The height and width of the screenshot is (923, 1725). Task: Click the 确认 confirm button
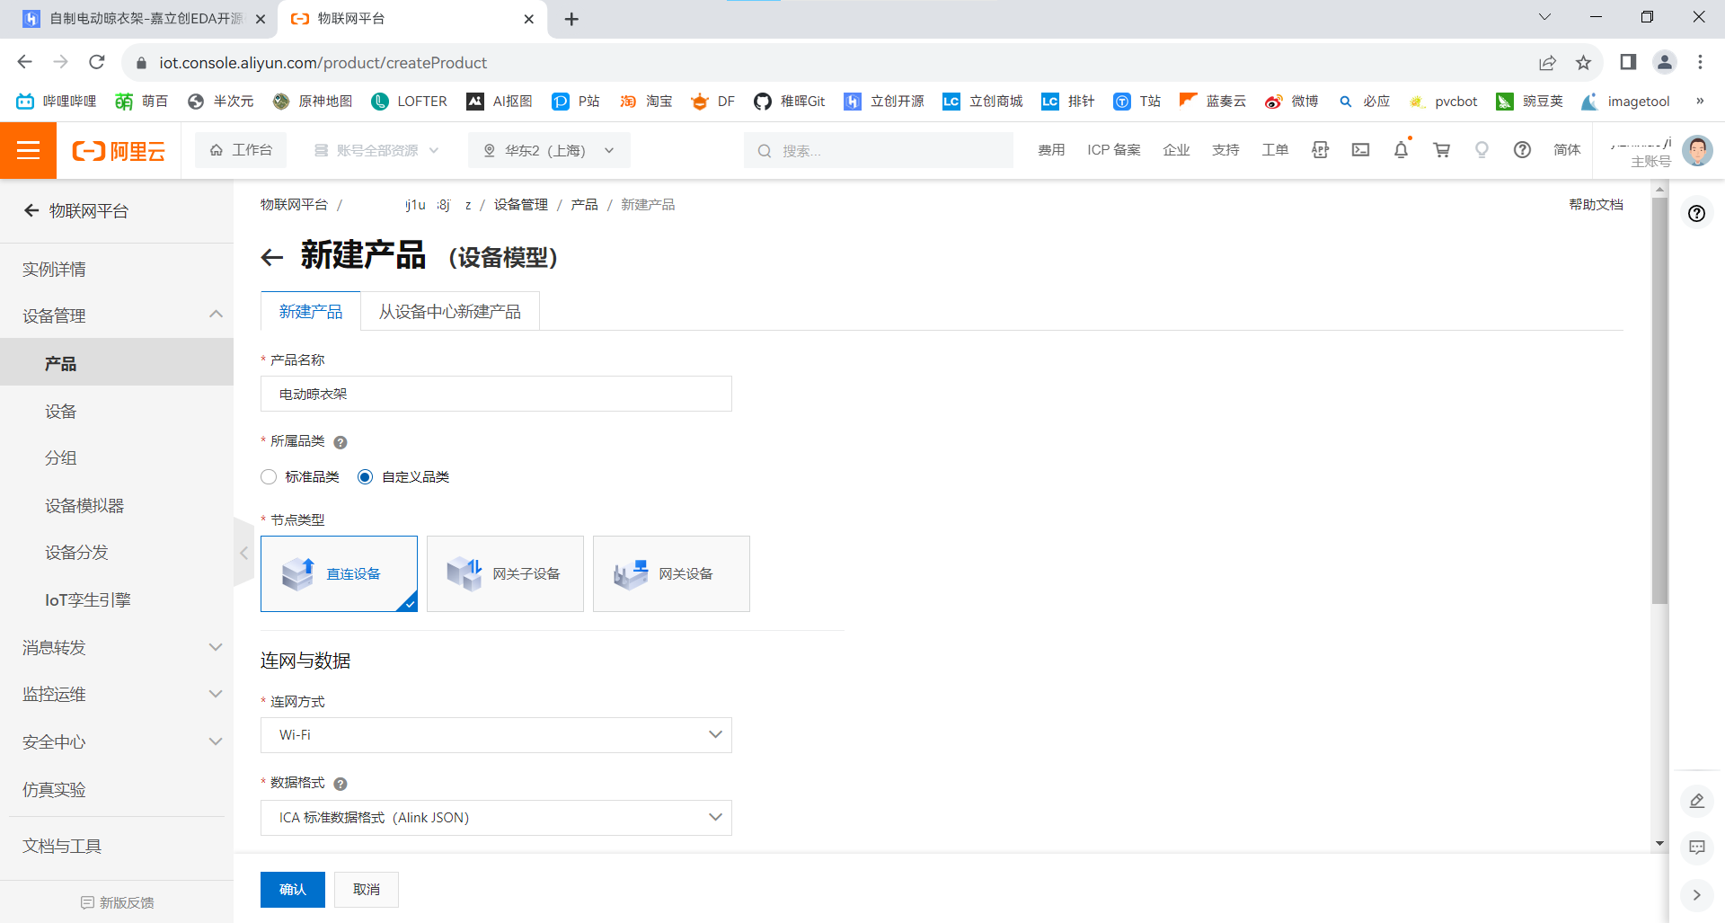coord(292,889)
